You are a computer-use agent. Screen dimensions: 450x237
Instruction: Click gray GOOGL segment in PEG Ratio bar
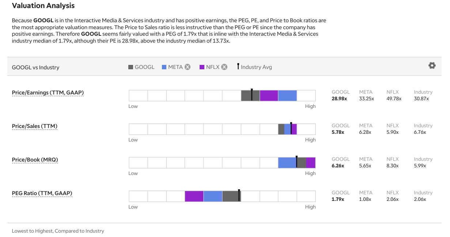(230, 196)
